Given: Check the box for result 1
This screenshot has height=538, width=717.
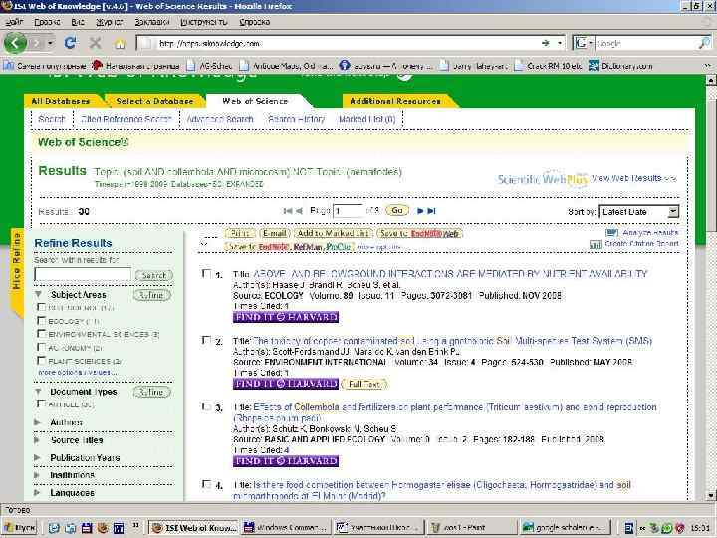Looking at the screenshot, I should click(206, 274).
